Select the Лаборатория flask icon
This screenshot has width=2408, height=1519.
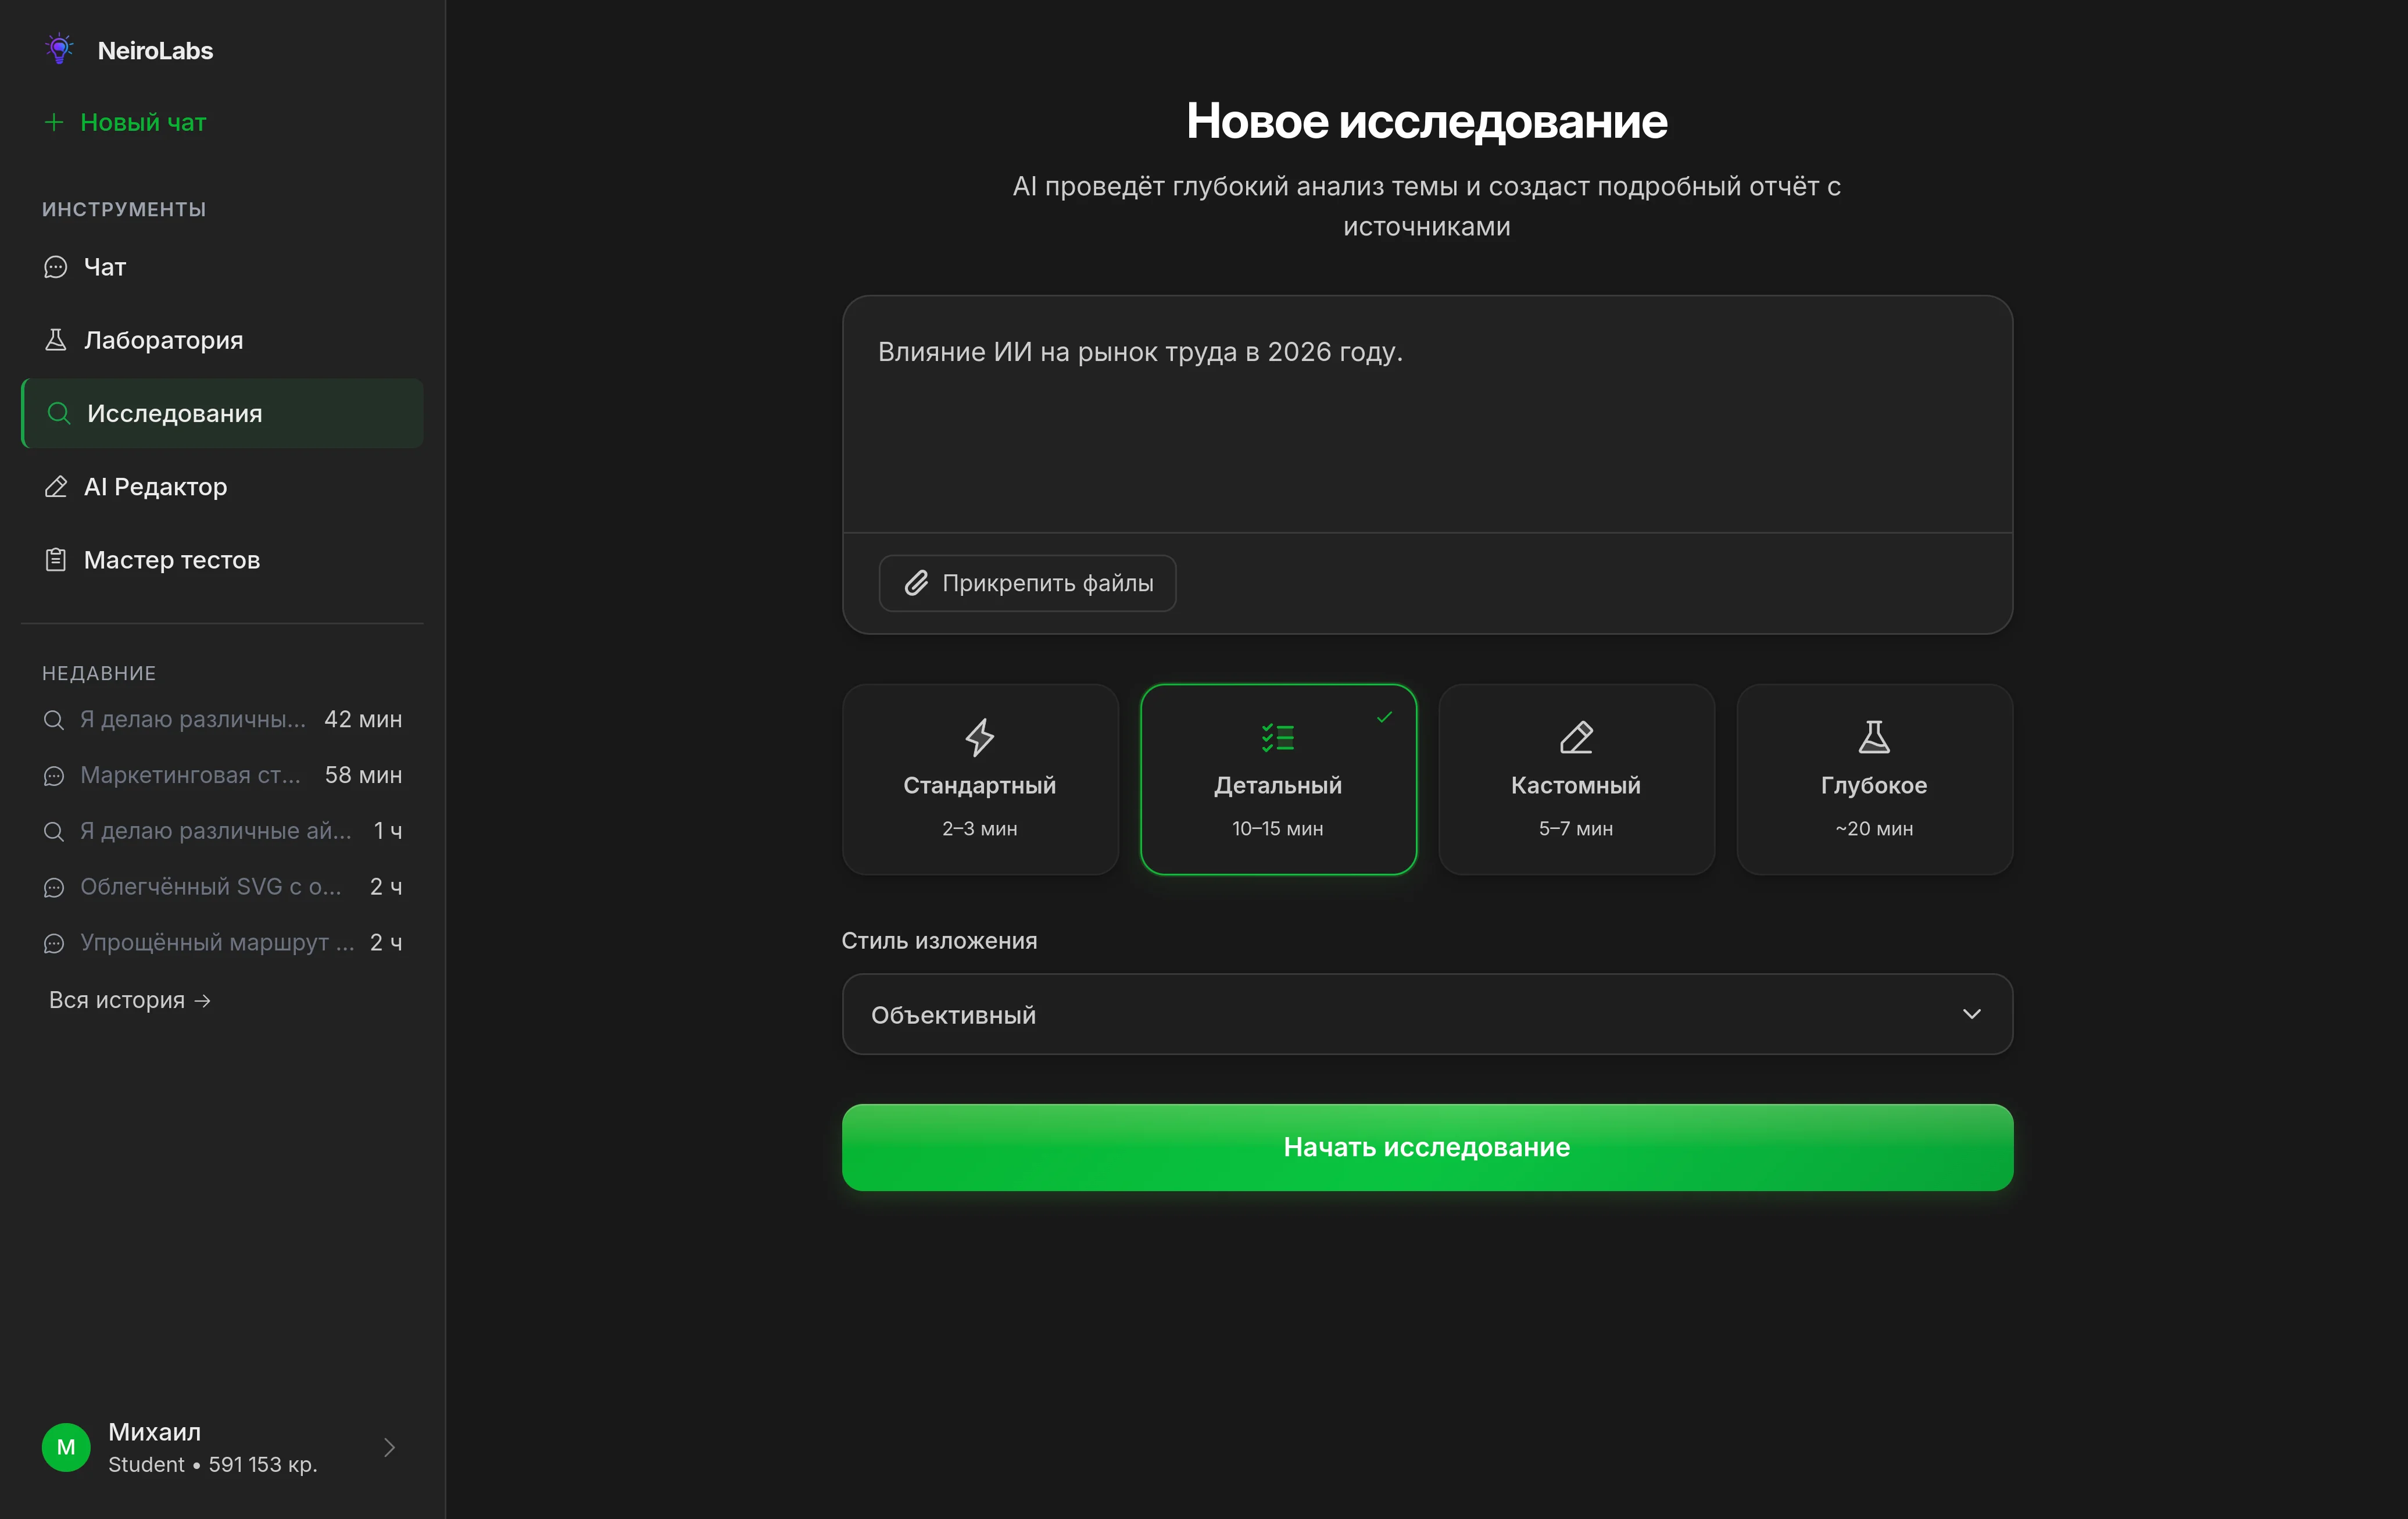56,340
